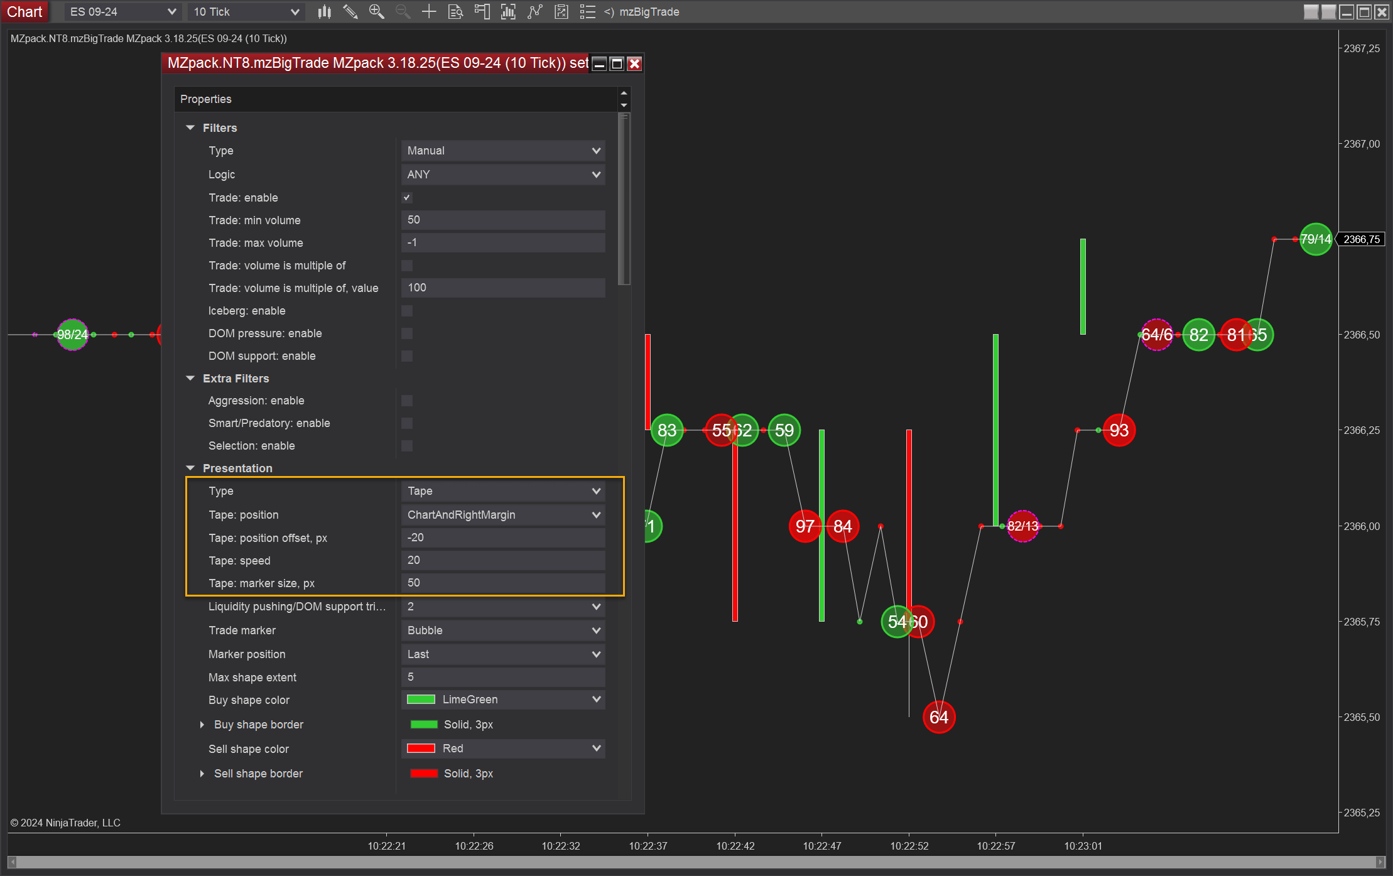Click the Chart tab label
This screenshot has width=1393, height=876.
24,12
